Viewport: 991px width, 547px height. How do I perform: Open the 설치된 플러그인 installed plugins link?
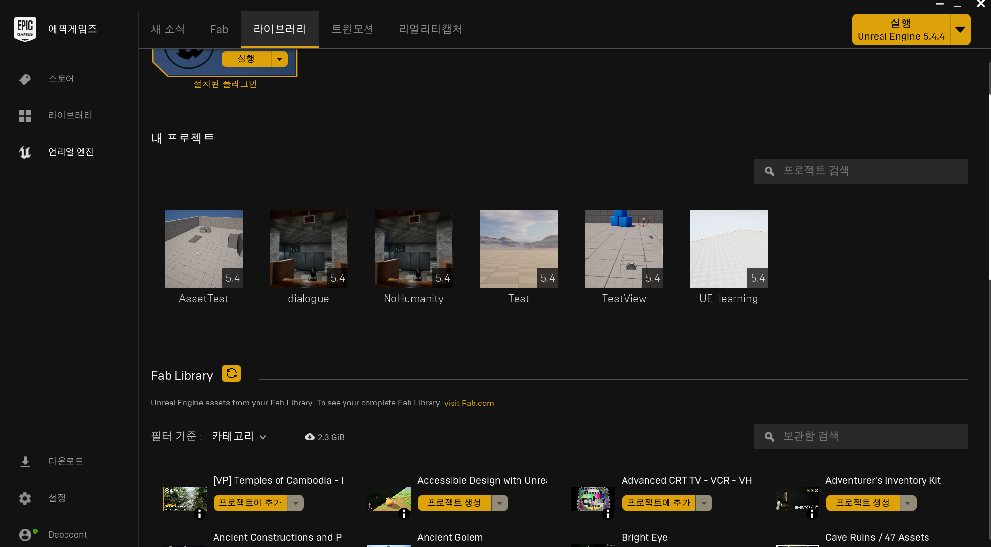coord(225,84)
